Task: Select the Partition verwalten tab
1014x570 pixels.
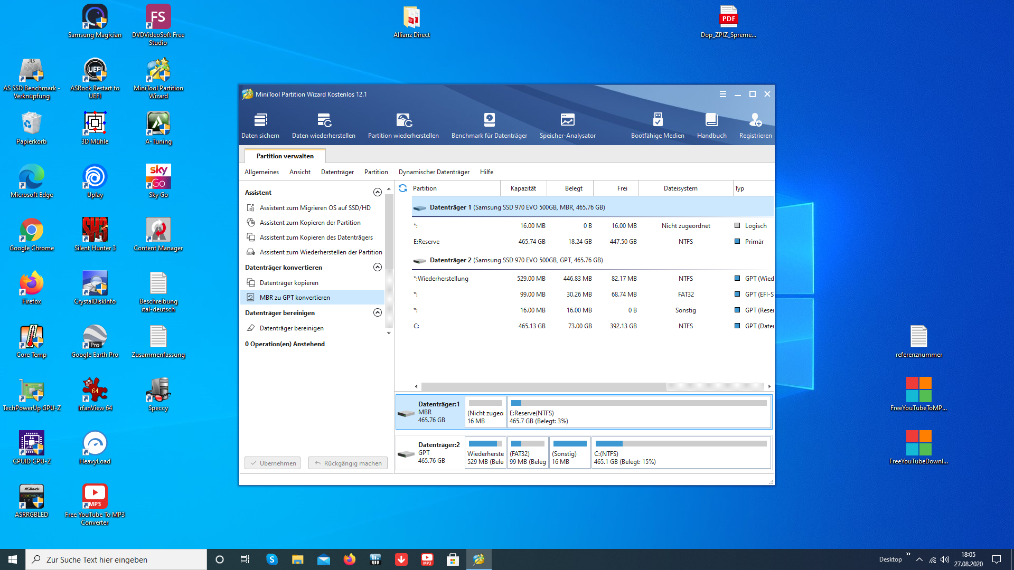Action: 285,156
